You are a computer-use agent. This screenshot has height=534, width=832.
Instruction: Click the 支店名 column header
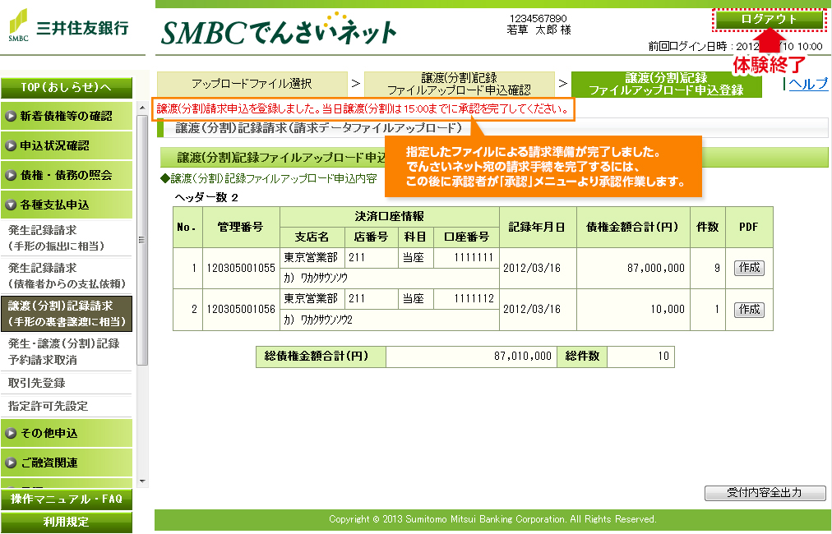(312, 237)
